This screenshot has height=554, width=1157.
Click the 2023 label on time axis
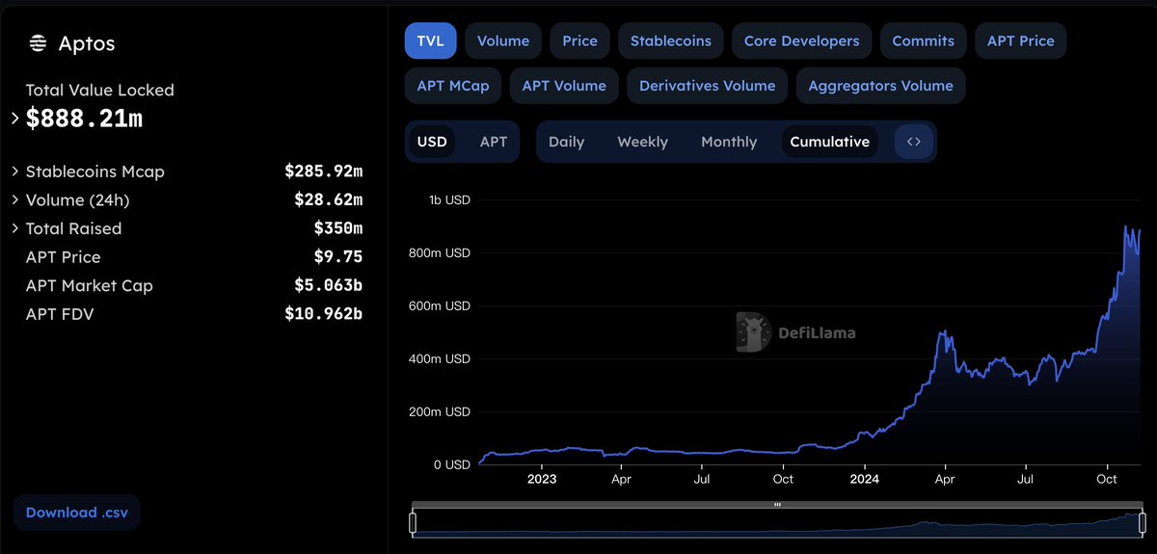(x=542, y=479)
